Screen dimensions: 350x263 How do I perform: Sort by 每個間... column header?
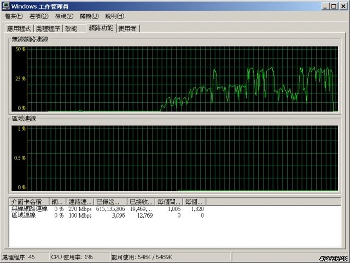point(169,202)
